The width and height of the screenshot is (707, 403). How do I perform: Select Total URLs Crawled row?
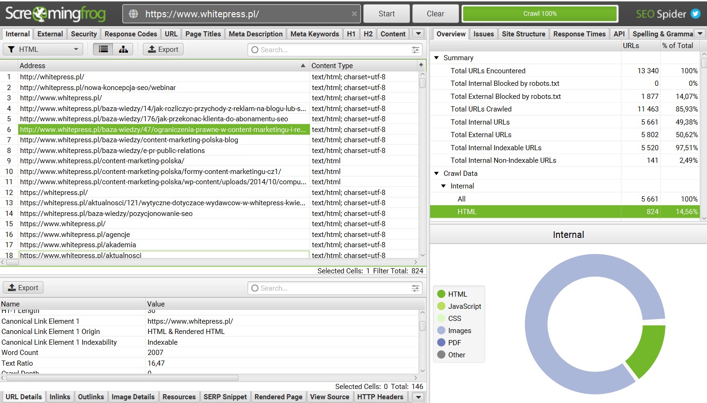tap(565, 109)
